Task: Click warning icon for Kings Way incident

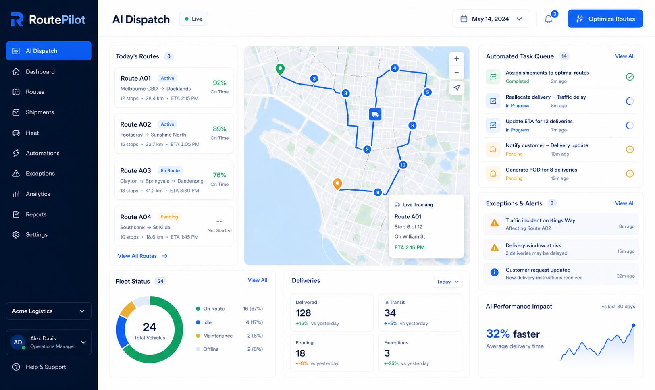Action: point(494,223)
